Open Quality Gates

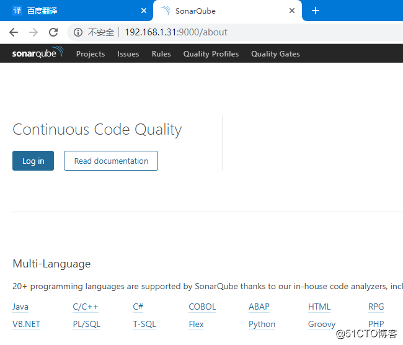click(275, 54)
